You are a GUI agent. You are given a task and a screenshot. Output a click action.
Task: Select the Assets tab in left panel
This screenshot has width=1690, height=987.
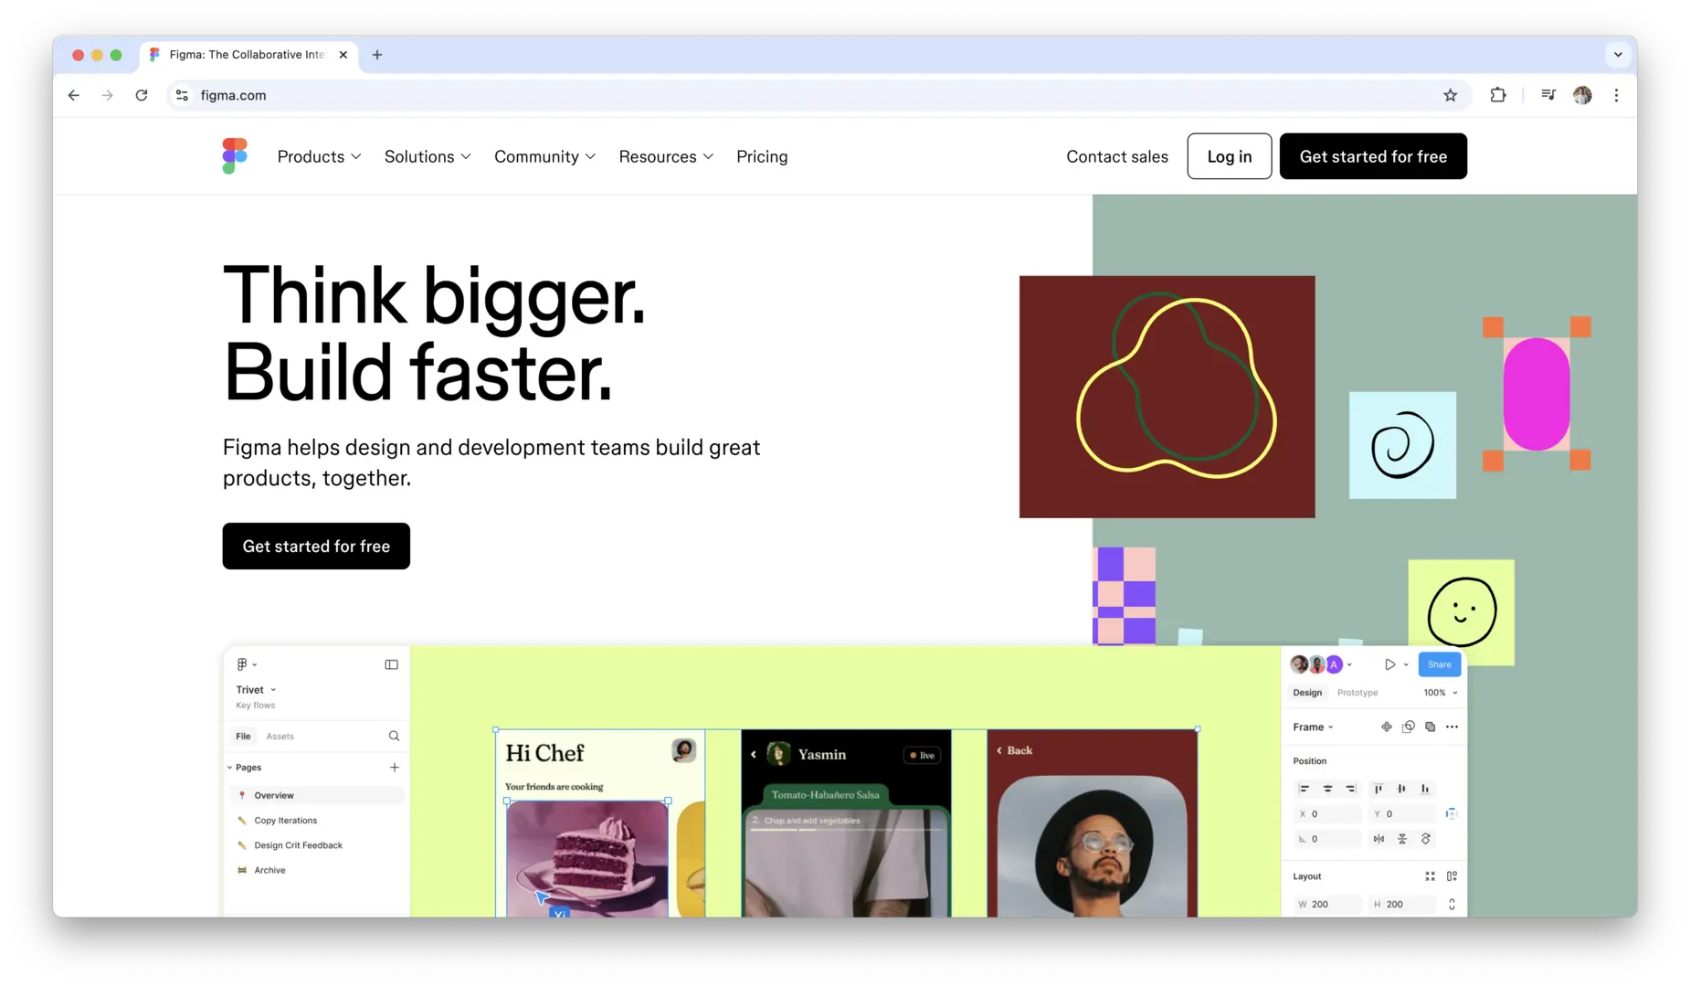coord(280,736)
